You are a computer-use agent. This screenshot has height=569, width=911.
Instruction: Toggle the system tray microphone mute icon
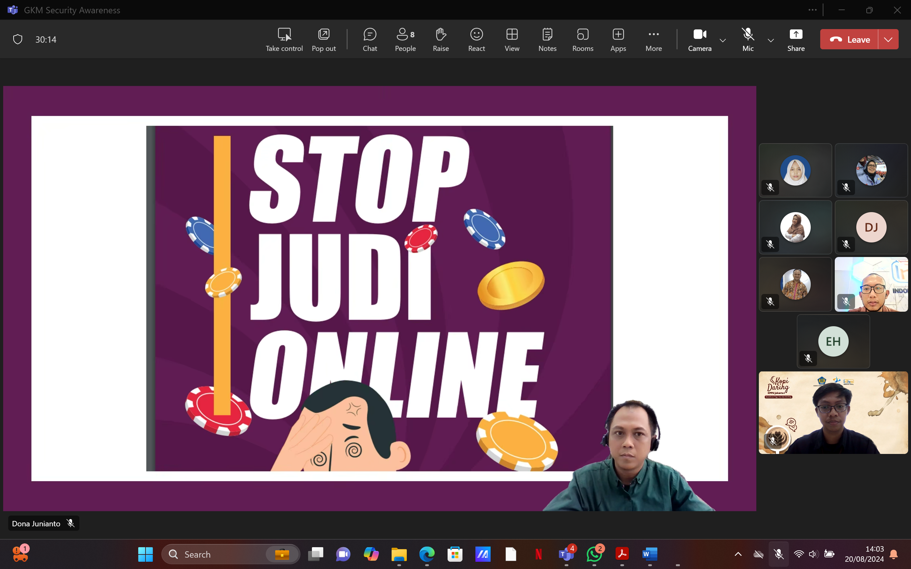point(778,554)
